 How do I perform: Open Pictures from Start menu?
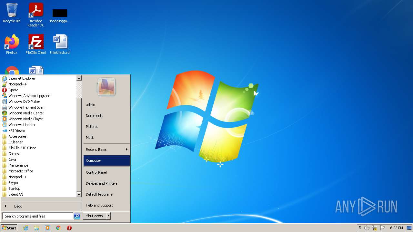tap(106, 127)
